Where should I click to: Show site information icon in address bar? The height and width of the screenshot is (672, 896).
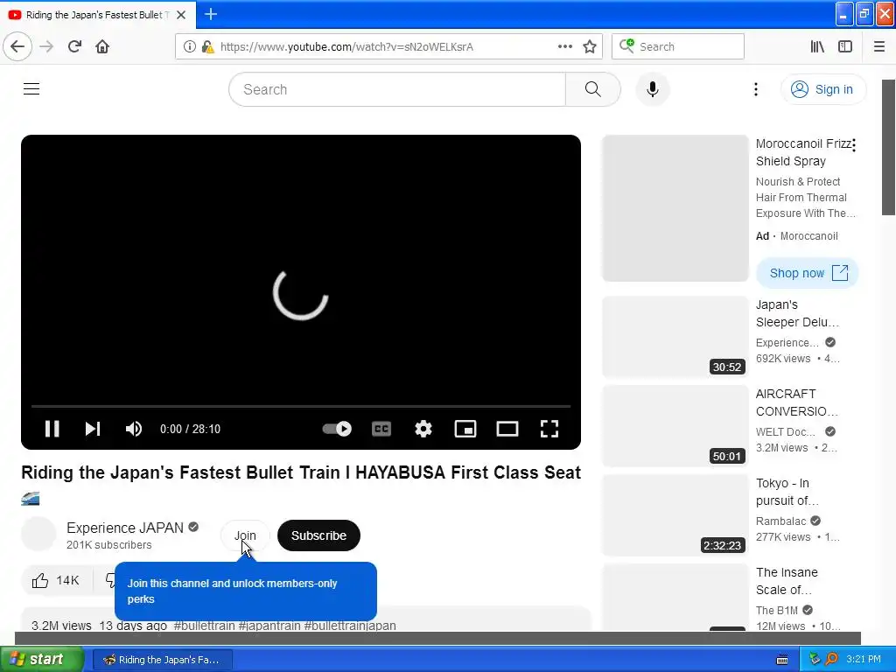[189, 46]
